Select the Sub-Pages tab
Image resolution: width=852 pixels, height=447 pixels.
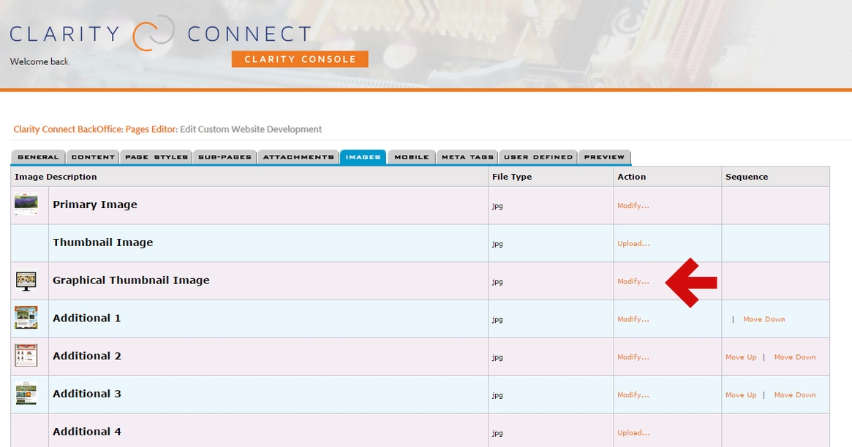pyautogui.click(x=225, y=157)
